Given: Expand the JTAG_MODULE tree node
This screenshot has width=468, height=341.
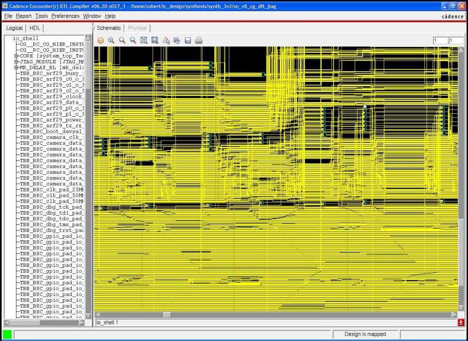Looking at the screenshot, I should click(x=16, y=62).
